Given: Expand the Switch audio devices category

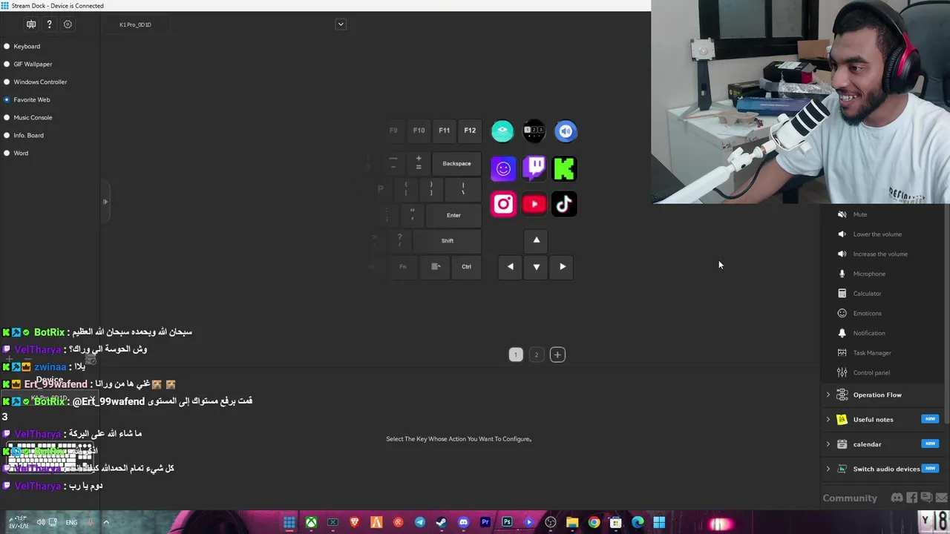Looking at the screenshot, I should click(828, 469).
